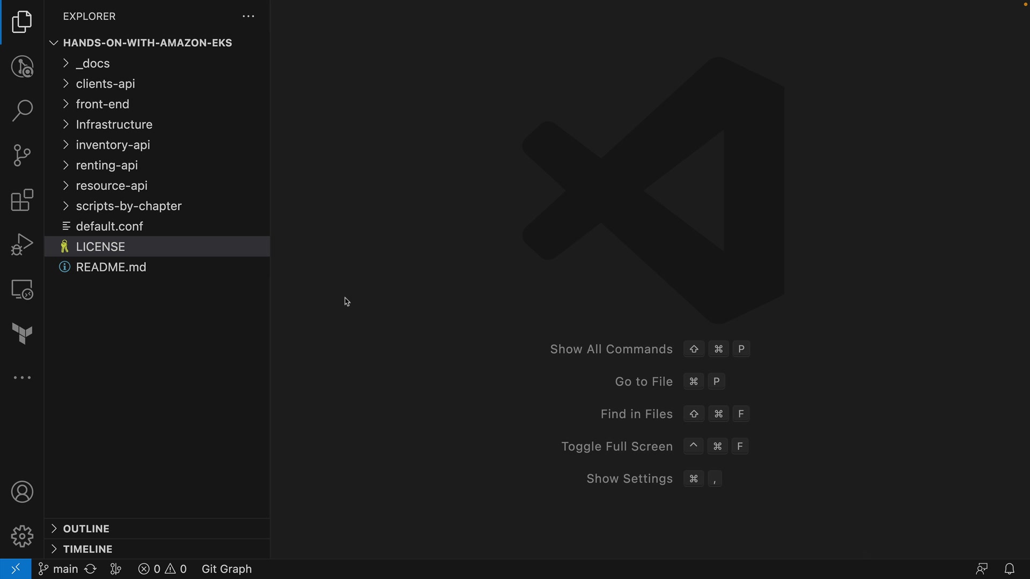Open Git Graph from status bar

226,569
